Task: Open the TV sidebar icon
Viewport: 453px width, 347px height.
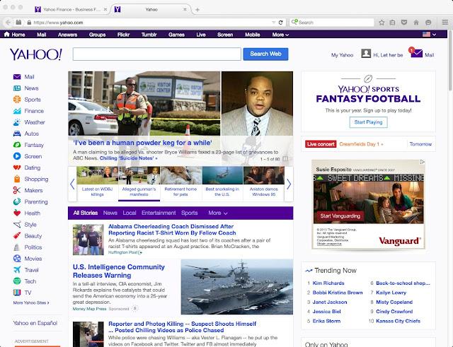Action: point(17,293)
